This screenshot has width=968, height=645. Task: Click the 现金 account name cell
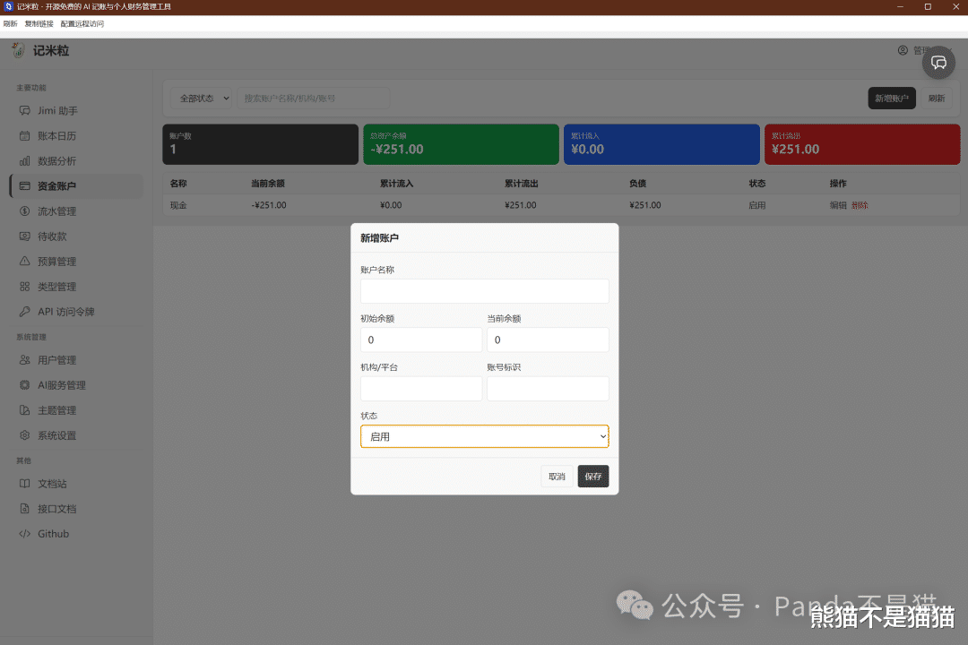pos(178,205)
